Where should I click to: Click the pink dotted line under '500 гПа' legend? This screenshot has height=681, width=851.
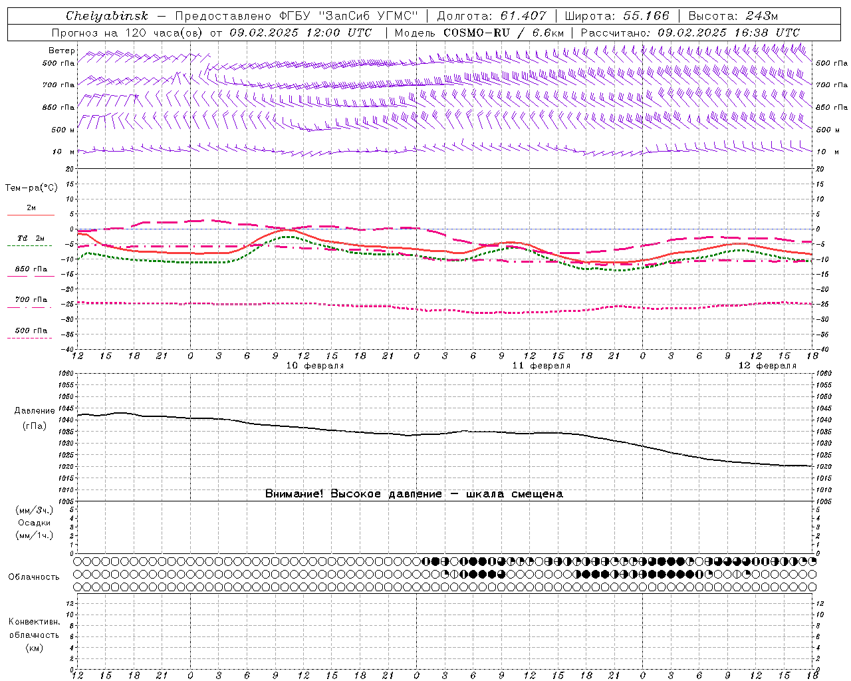click(x=30, y=338)
